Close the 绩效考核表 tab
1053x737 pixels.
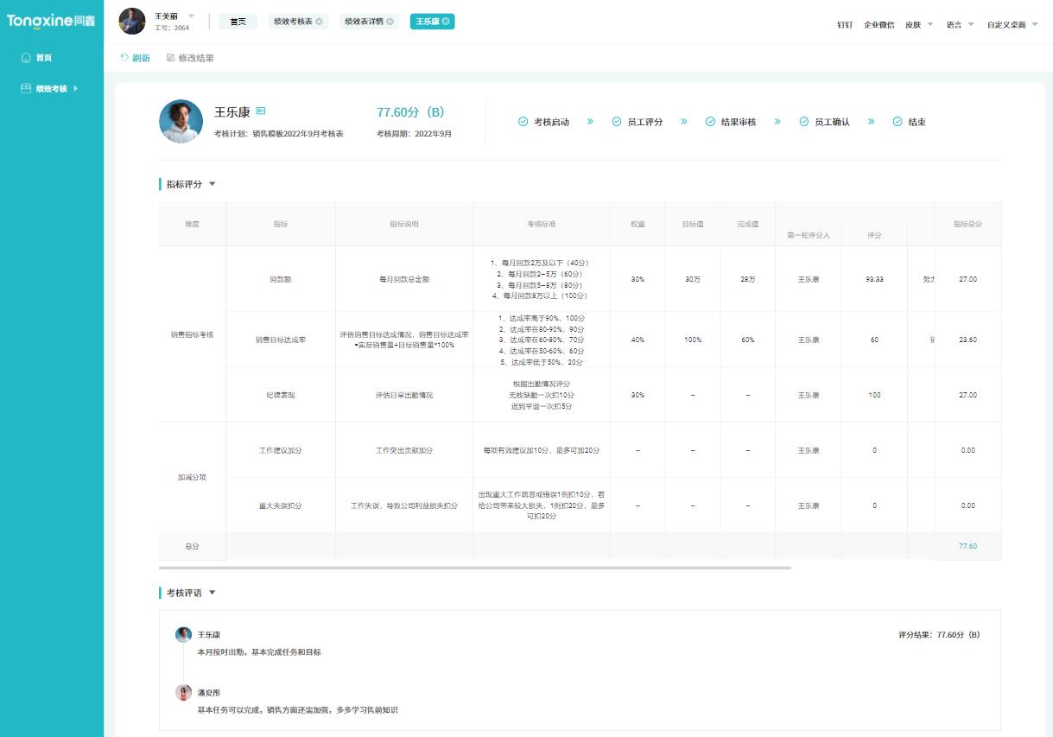click(x=319, y=22)
